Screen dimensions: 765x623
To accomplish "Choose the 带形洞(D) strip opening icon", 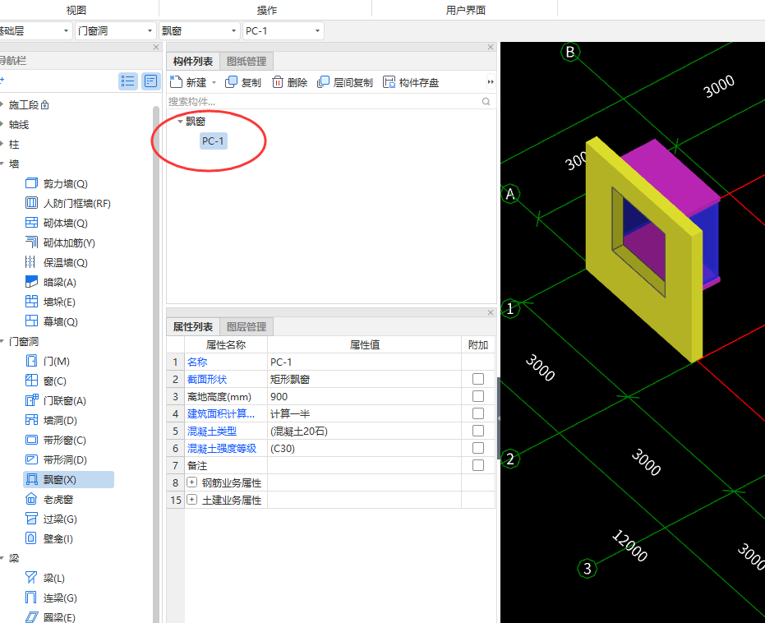I will [x=31, y=459].
